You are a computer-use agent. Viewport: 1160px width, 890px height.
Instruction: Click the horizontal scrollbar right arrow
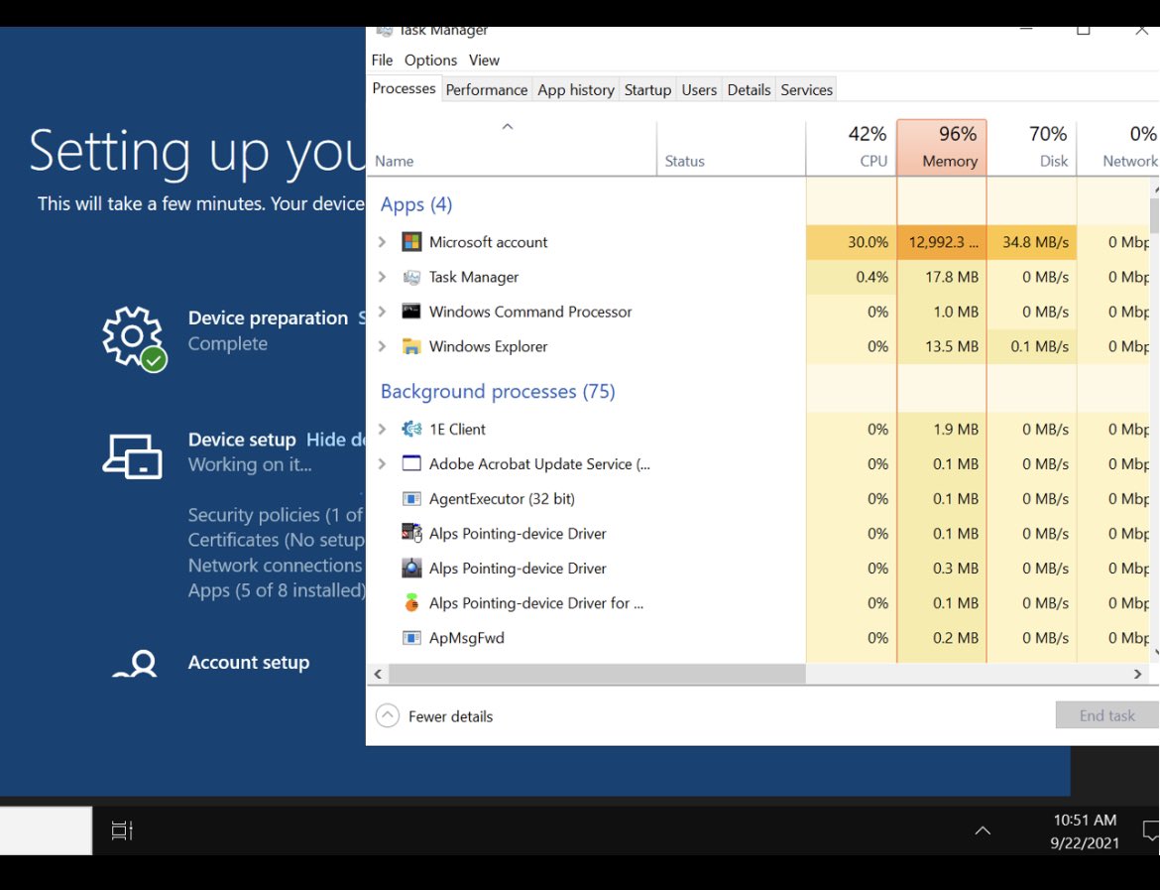pyautogui.click(x=1137, y=674)
